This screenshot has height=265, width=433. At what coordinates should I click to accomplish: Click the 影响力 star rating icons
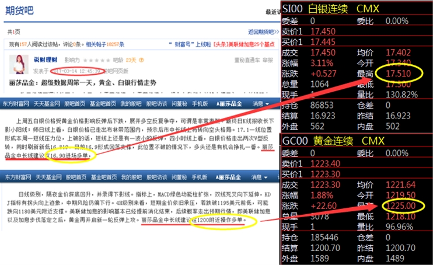[x=96, y=60]
